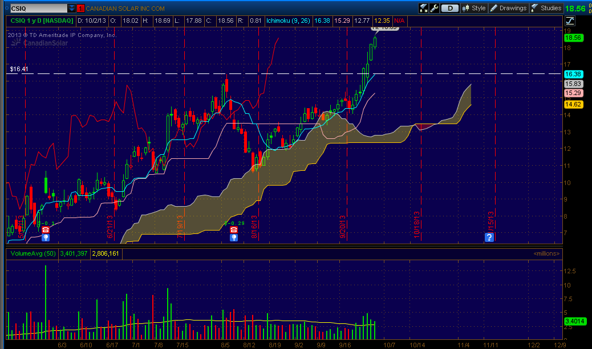Open chart settings wrench icon
The width and height of the screenshot is (592, 349).
click(x=434, y=8)
